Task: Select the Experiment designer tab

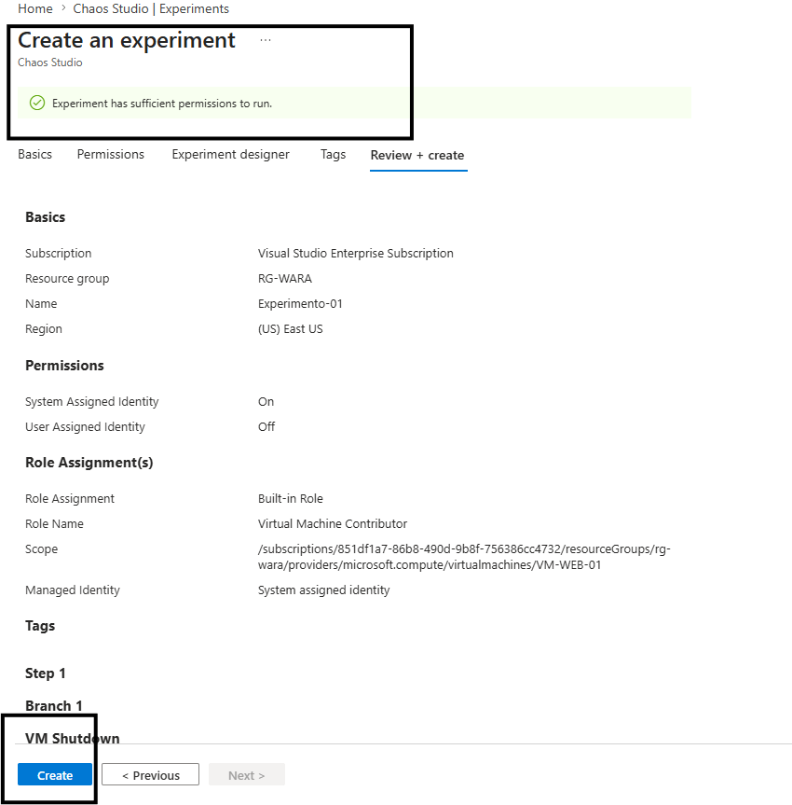Action: tap(230, 155)
